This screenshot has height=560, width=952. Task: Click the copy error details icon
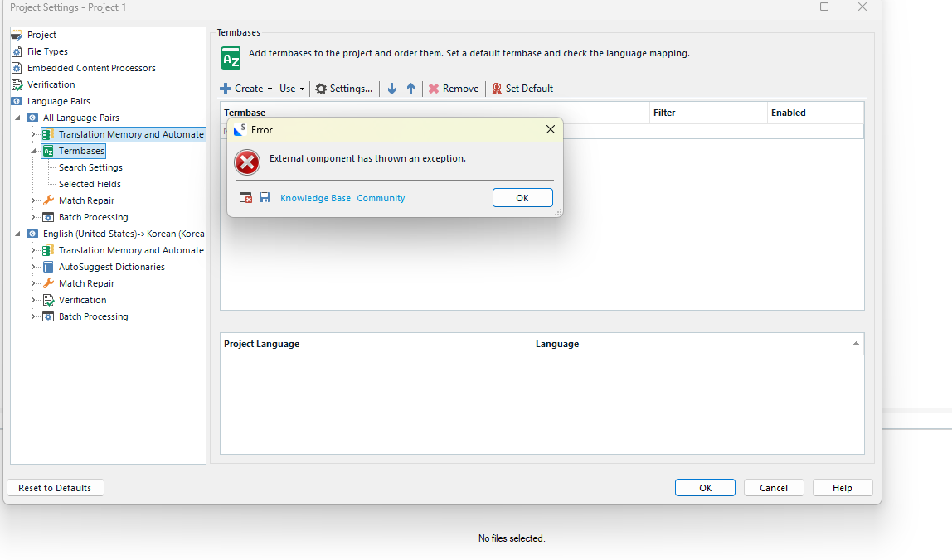(245, 198)
